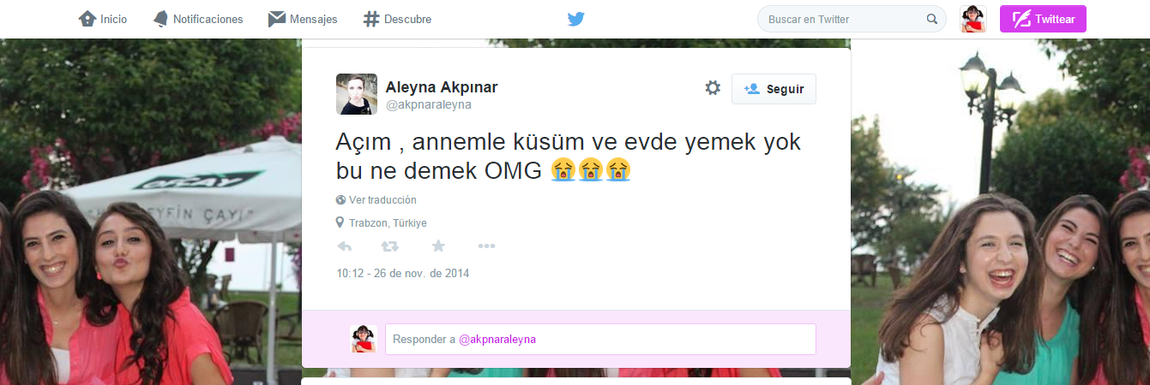The image size is (1150, 385).
Task: Focus the Responder a @akpnaraleyna box
Action: point(600,339)
